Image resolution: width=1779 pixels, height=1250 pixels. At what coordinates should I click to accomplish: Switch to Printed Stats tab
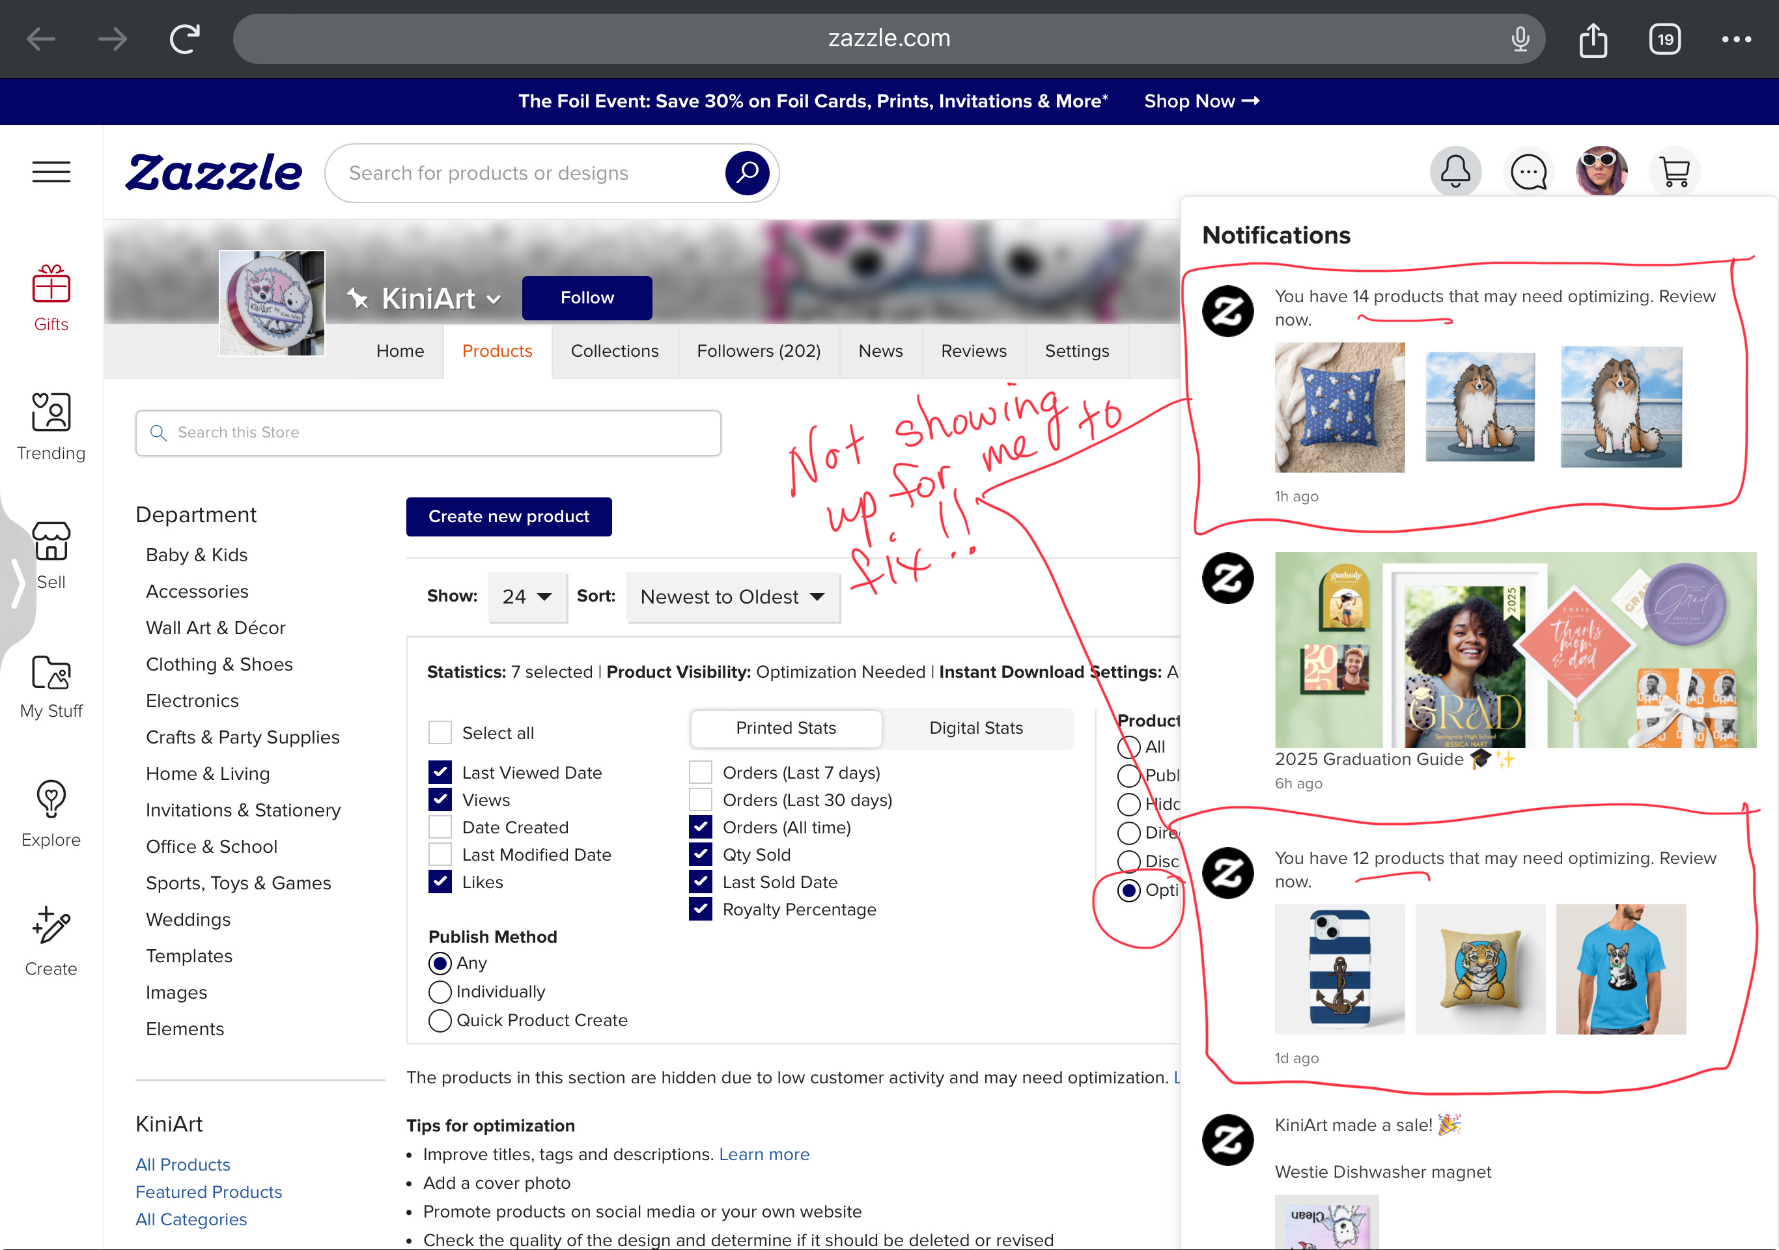point(786,728)
